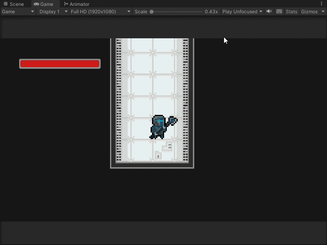Click the small floor panel object below the character

(x=158, y=155)
